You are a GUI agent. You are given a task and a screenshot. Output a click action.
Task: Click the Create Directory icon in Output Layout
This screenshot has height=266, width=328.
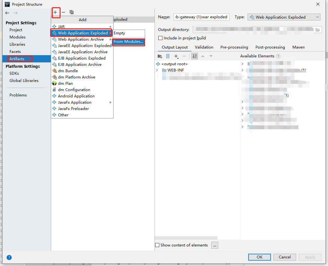click(160, 56)
